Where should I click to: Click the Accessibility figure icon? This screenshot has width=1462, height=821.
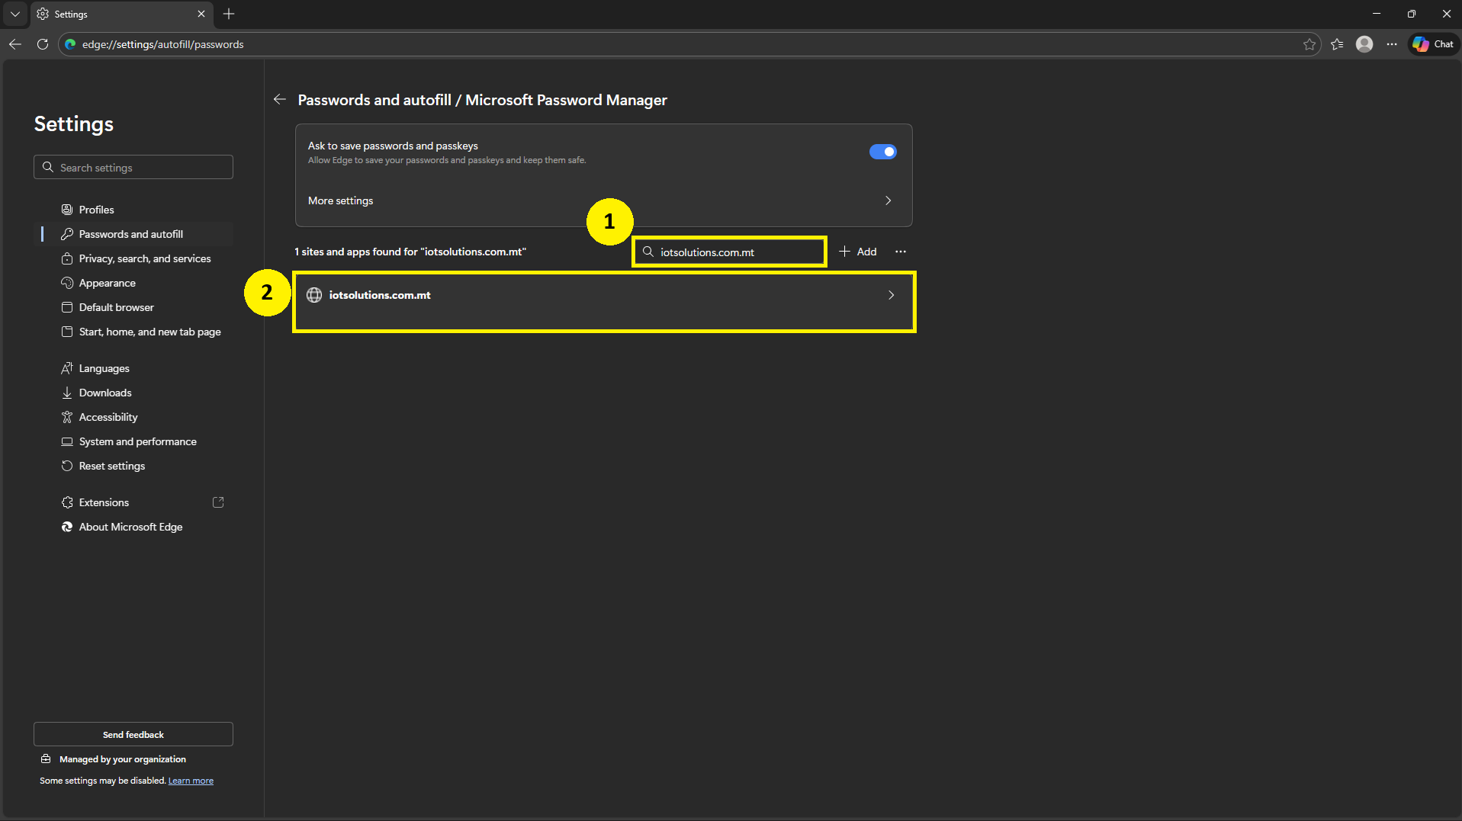[x=67, y=417]
